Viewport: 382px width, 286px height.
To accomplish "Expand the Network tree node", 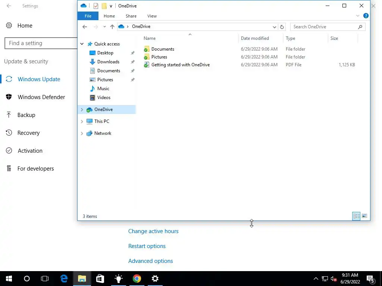I will (82, 133).
